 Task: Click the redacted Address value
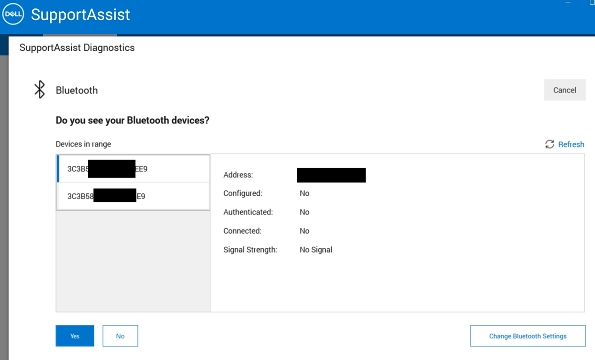tap(331, 175)
